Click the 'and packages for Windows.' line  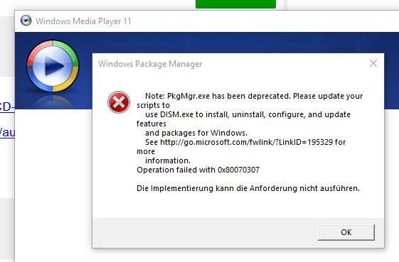196,133
